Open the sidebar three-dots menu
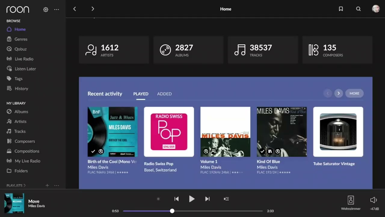This screenshot has width=385, height=217. [57, 10]
